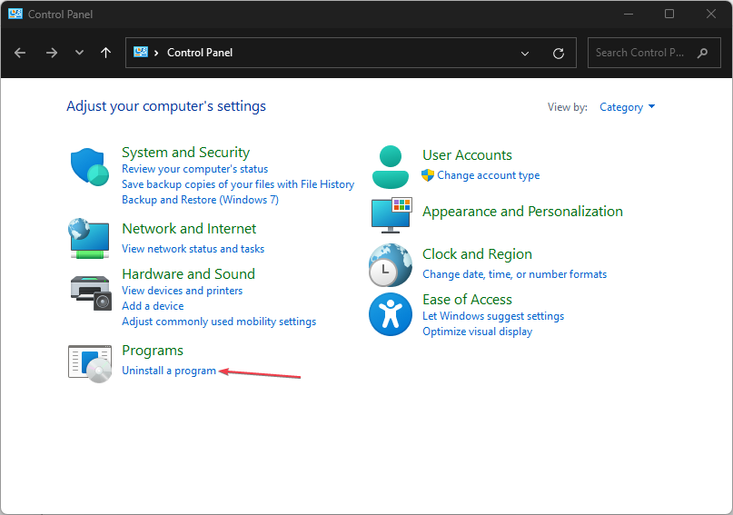The height and width of the screenshot is (515, 733).
Task: Click the Control Panel breadcrumb in address bar
Action: (199, 53)
